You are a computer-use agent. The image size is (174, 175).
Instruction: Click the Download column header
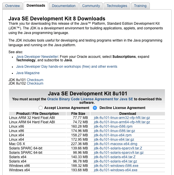(128, 113)
